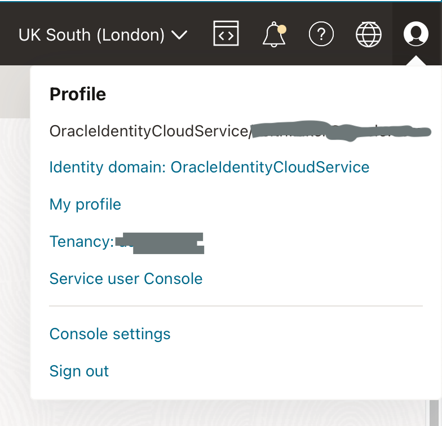Open the language globe icon

(369, 35)
